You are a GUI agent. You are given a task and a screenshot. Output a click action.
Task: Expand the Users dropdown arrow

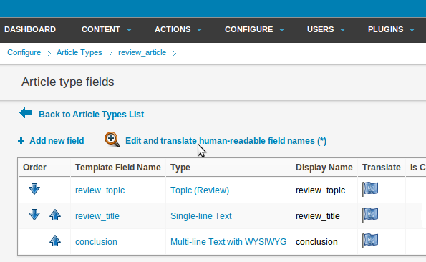(x=343, y=30)
